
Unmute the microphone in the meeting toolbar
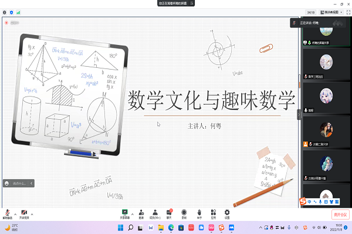(x=7, y=211)
